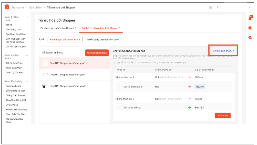Open Tăng Đơn Cùng KOL item
The image size is (257, 145).
pyautogui.click(x=16, y=100)
